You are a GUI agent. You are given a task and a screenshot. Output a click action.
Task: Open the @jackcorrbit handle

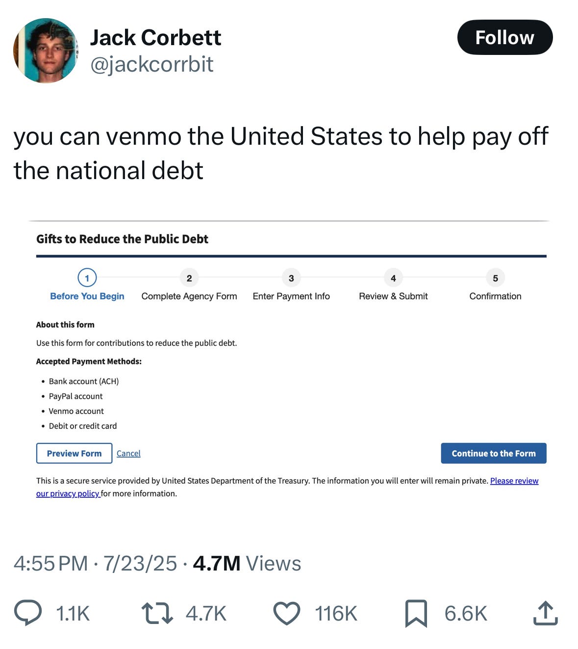coord(152,64)
